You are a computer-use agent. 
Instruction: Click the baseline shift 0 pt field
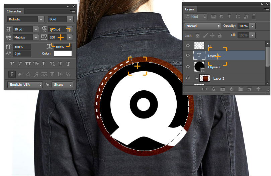(x=22, y=54)
